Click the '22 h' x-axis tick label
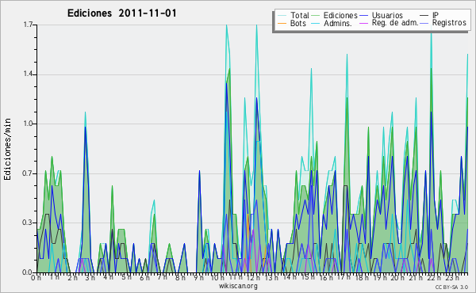The image size is (476, 293). point(433,278)
